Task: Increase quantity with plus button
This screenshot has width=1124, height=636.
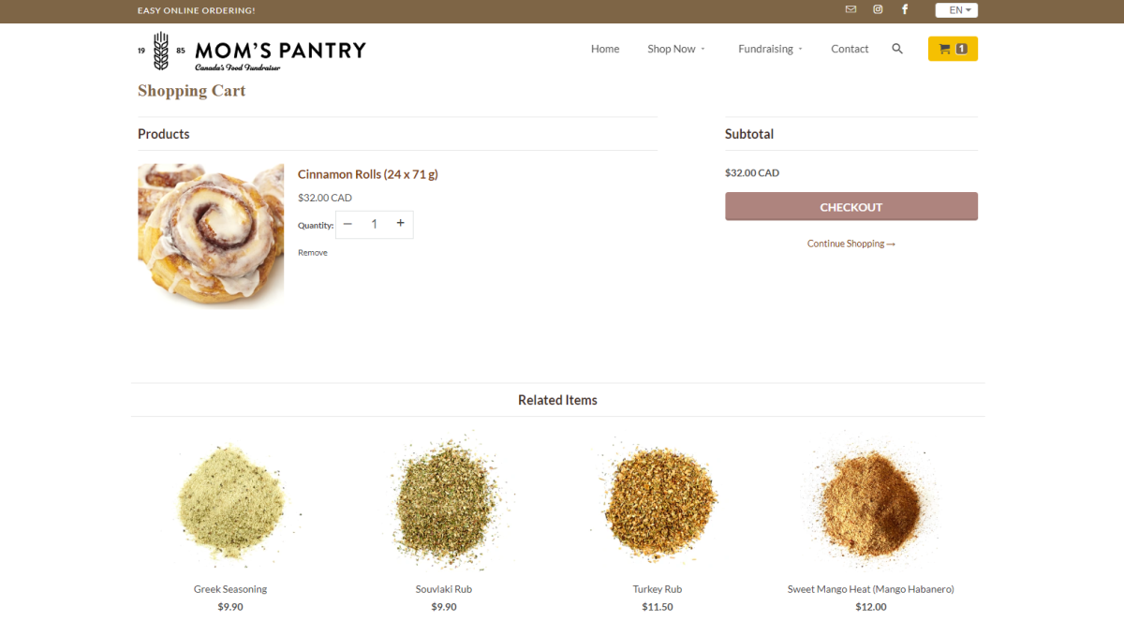Action: [400, 224]
